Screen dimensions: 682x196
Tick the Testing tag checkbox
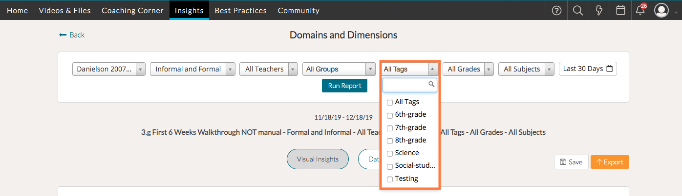tap(390, 179)
